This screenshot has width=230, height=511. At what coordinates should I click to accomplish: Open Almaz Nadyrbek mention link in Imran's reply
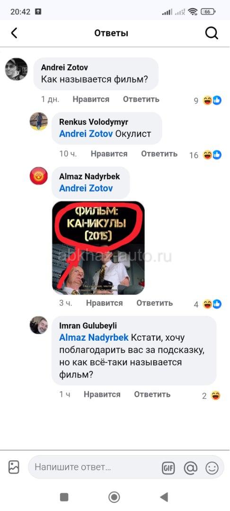click(x=94, y=338)
